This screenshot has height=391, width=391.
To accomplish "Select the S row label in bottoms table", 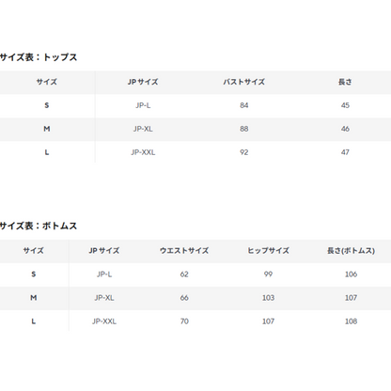I will pyautogui.click(x=34, y=274).
